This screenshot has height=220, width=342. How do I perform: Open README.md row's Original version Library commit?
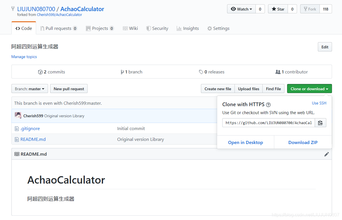141,139
